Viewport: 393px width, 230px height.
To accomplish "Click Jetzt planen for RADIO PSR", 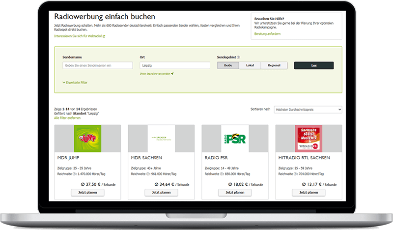I will tap(235, 192).
